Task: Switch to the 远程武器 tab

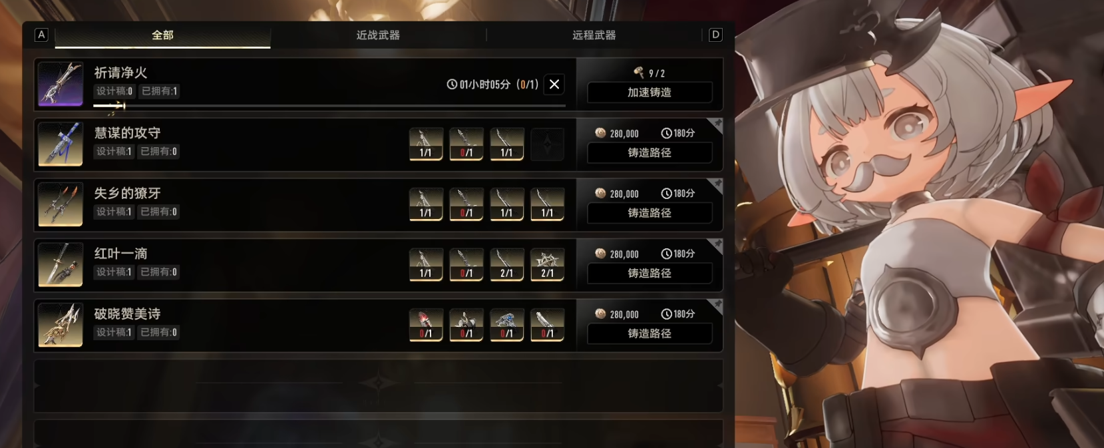Action: 594,35
